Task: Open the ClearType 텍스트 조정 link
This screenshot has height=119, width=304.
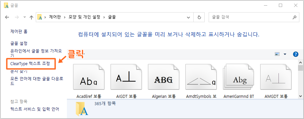Action: (30, 64)
